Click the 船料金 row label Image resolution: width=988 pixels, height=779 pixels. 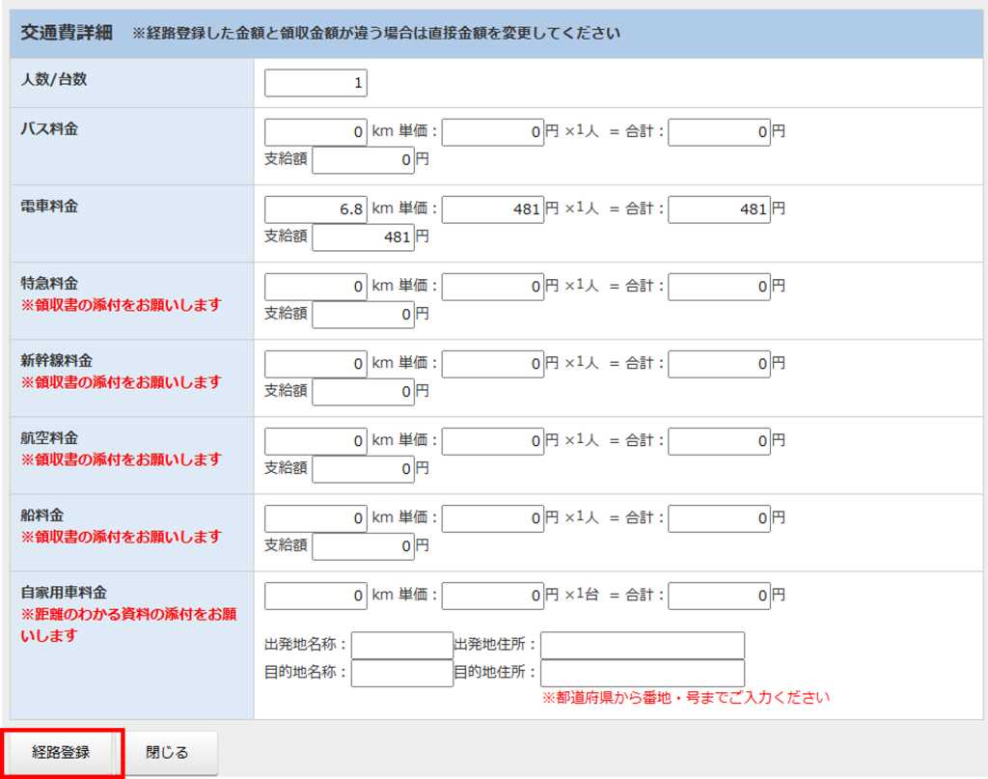point(42,515)
